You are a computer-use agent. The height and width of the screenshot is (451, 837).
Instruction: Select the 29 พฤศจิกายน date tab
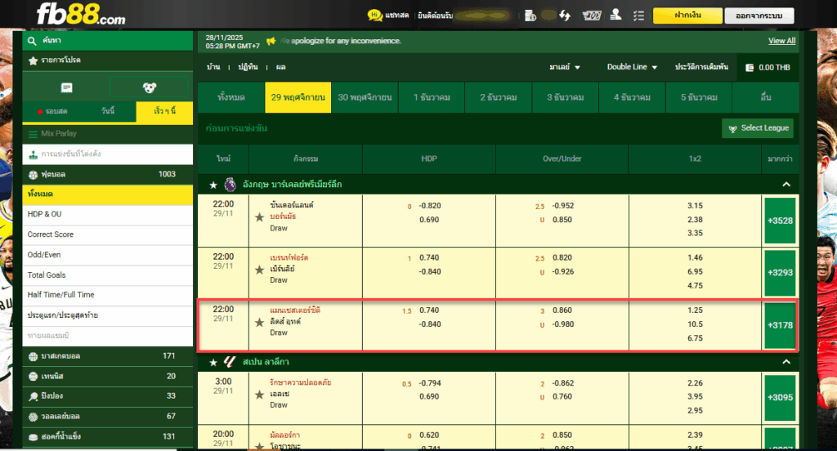click(x=298, y=98)
